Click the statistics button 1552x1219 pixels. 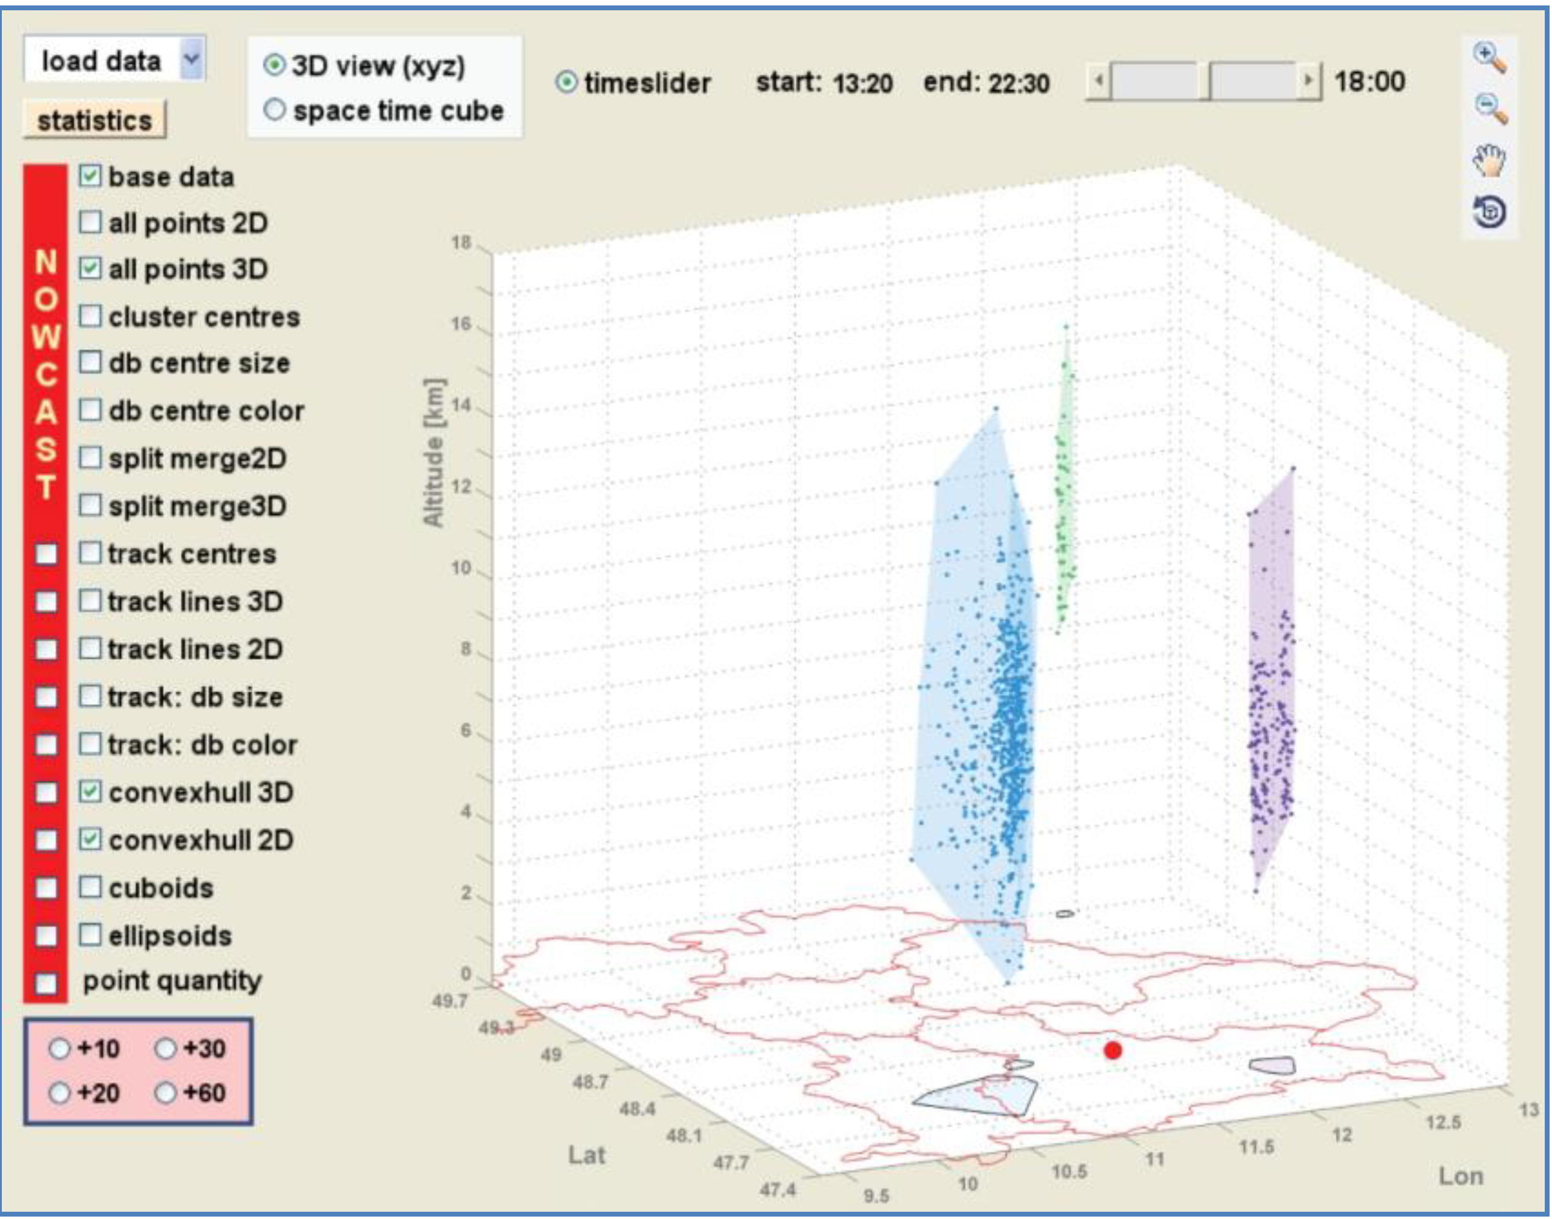pyautogui.click(x=94, y=119)
